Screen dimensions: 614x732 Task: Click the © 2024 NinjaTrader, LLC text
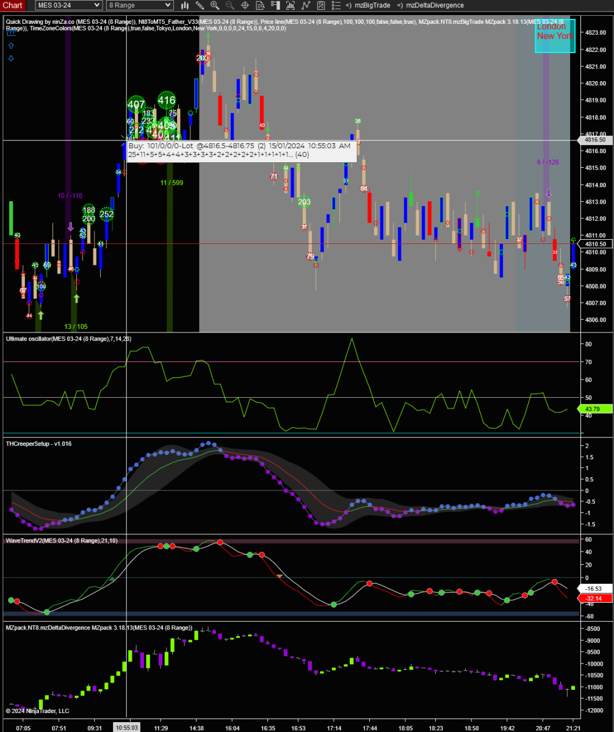tap(38, 711)
